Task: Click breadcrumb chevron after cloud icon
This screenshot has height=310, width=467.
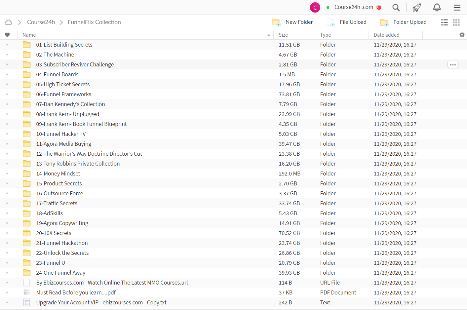Action: (x=19, y=22)
